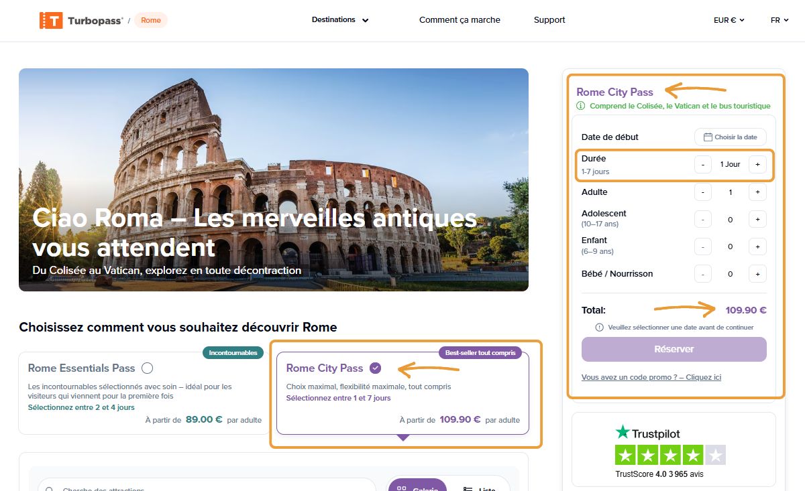
Task: Open the Destinations dropdown
Action: pyautogui.click(x=339, y=20)
